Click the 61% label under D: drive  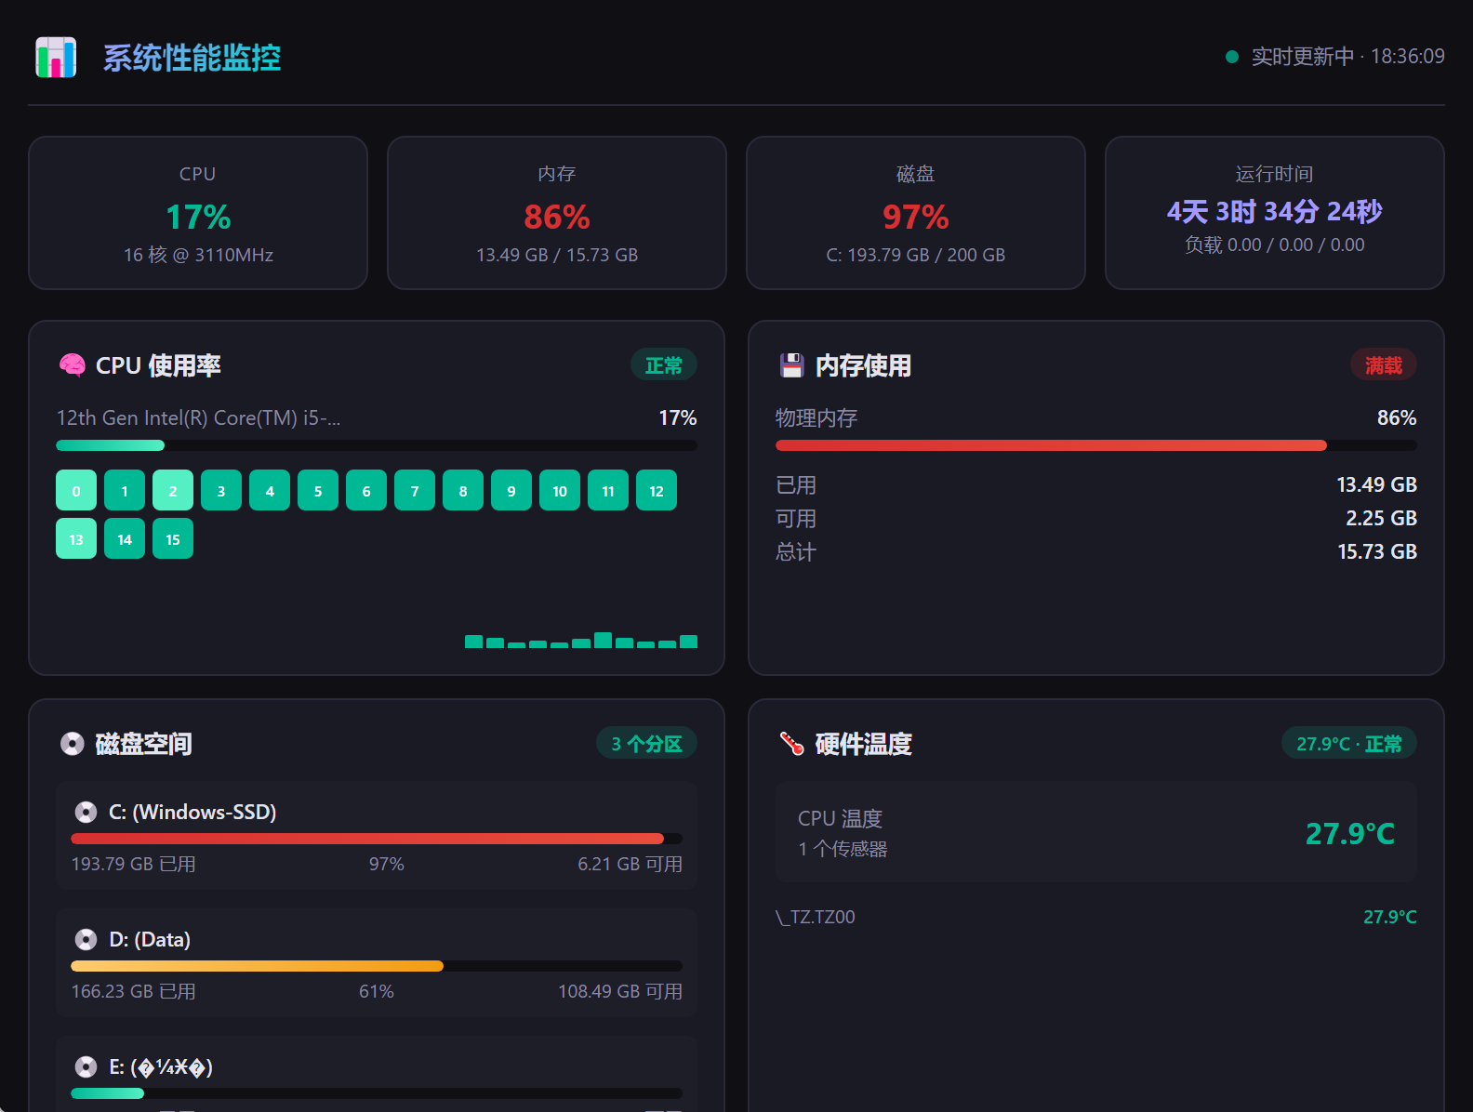coord(377,992)
